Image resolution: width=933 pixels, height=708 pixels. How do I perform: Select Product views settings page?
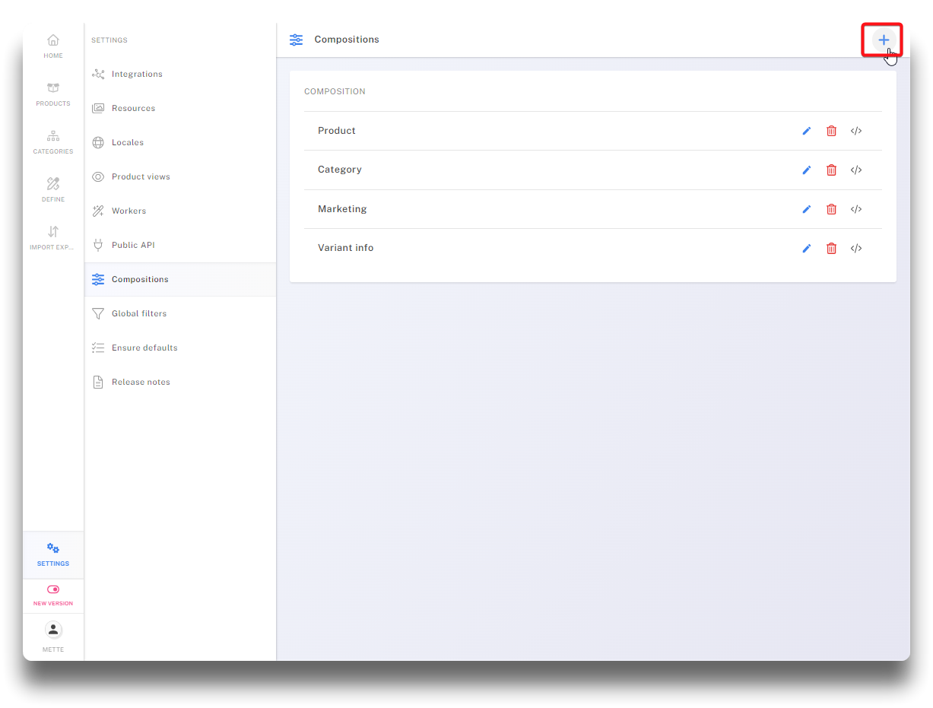click(x=141, y=177)
